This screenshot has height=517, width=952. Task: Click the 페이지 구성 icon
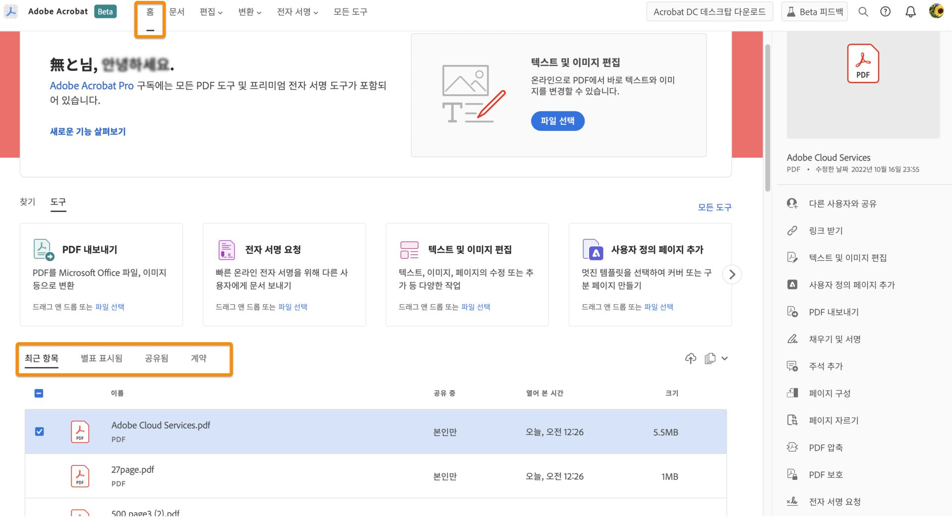coord(792,393)
